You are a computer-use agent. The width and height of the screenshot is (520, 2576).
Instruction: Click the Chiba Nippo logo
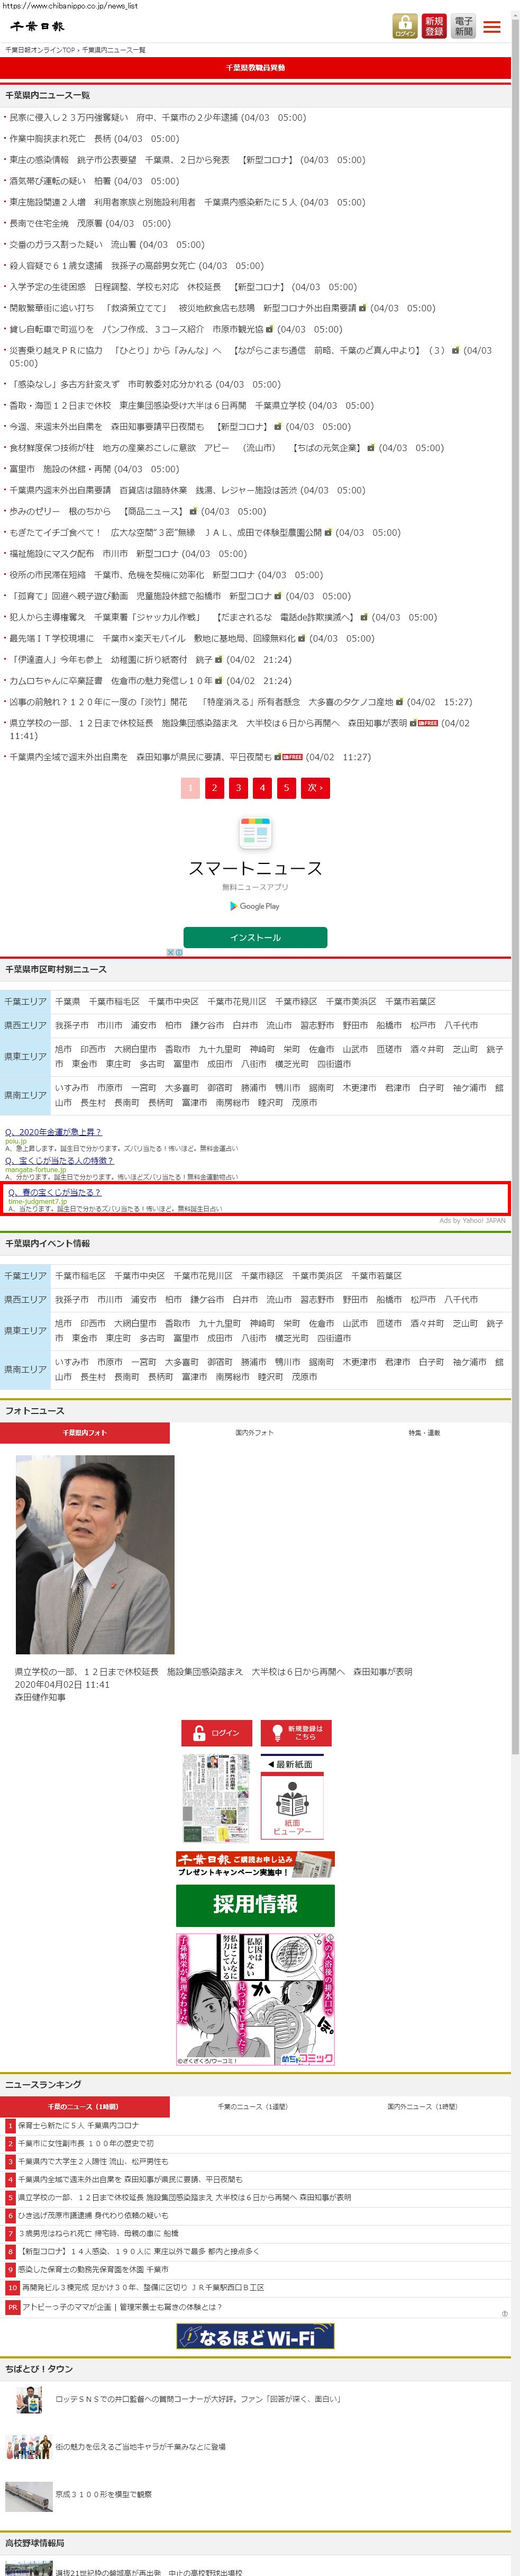click(x=38, y=26)
